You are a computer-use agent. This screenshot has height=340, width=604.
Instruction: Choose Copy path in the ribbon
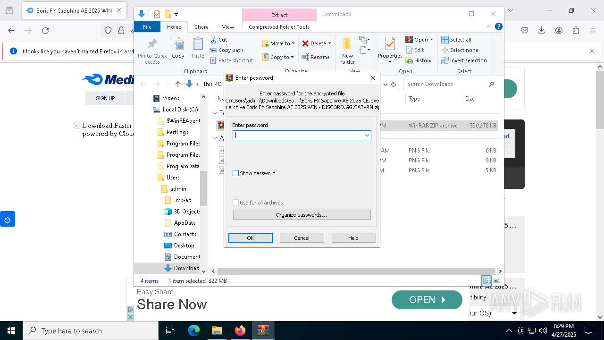point(226,50)
